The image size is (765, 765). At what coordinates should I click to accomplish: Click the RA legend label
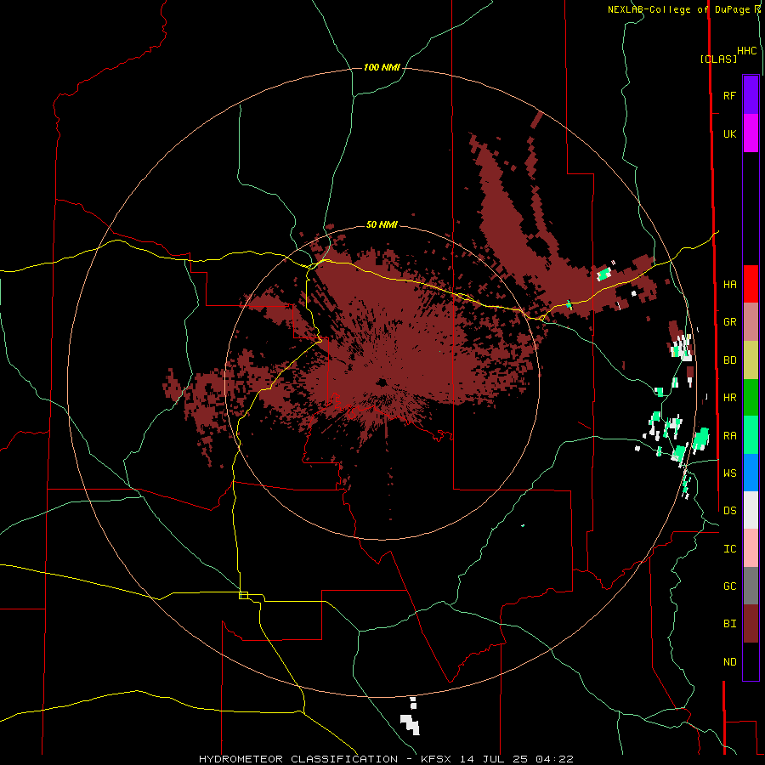coord(729,436)
